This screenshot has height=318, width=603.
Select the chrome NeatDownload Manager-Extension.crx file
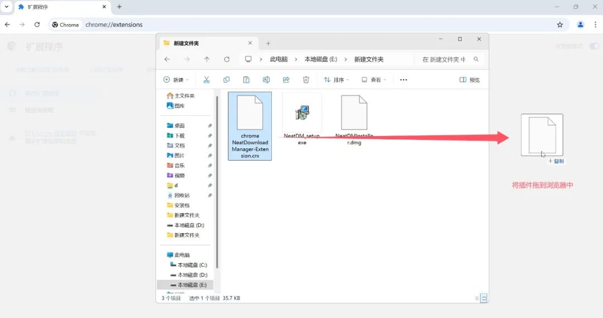(250, 126)
